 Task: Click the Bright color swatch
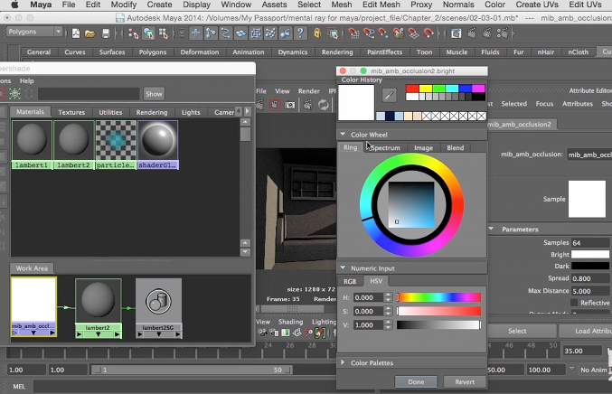[x=589, y=254]
